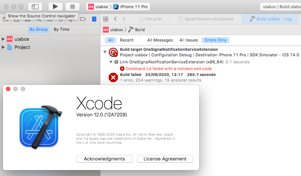The height and width of the screenshot is (176, 301).
Task: Click the simulator icon beside iPhone 11 Pro
Action: tap(116, 7)
